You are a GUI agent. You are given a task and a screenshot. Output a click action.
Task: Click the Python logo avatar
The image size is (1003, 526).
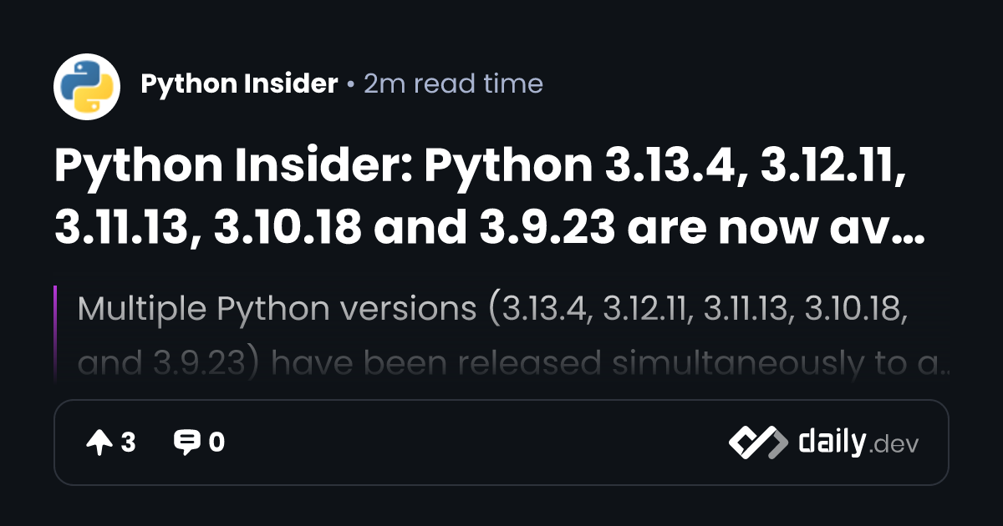coord(87,84)
